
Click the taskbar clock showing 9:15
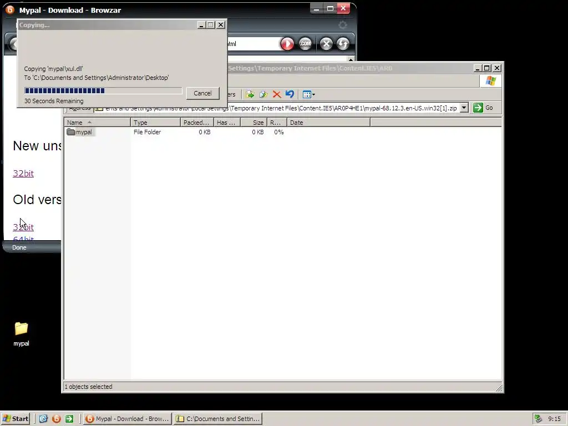tap(554, 419)
